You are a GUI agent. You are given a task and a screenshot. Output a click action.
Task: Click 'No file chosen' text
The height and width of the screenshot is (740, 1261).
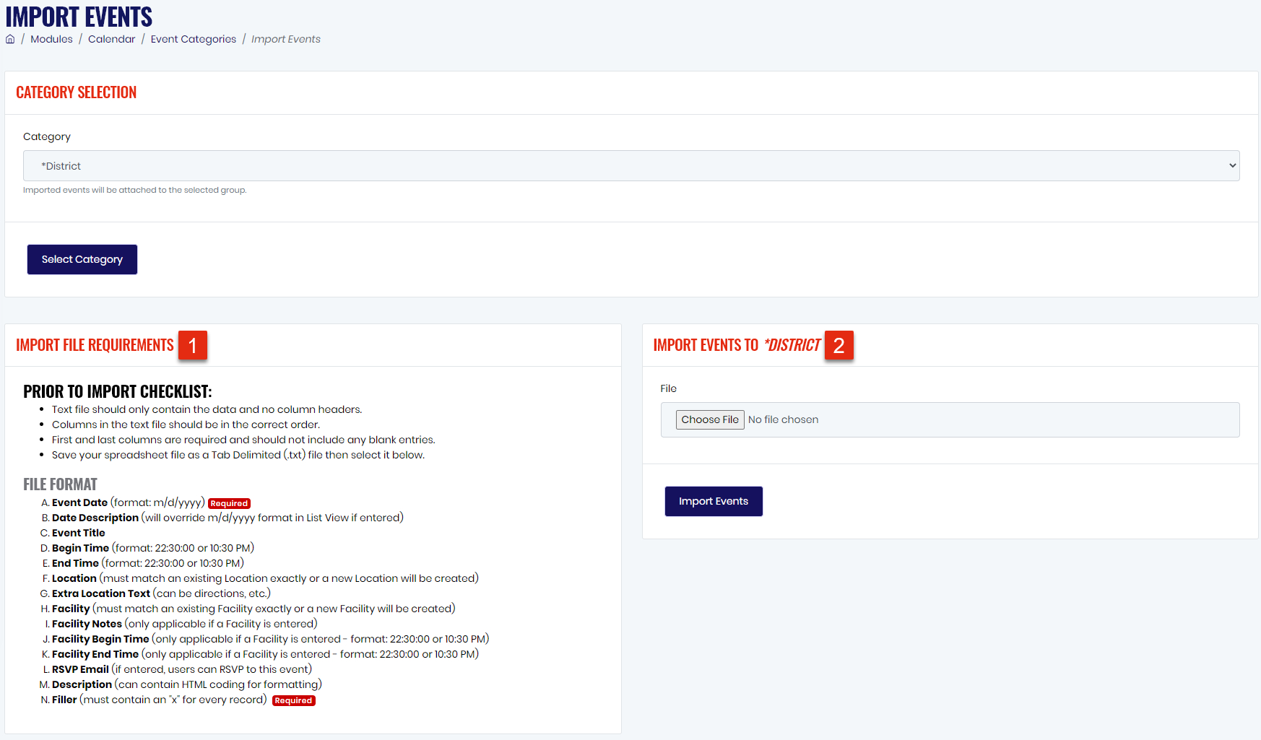click(784, 419)
